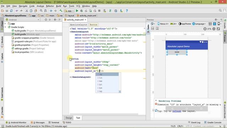
Task: Navigate Forward with the right arrow icon
Action: pyautogui.click(x=55, y=11)
